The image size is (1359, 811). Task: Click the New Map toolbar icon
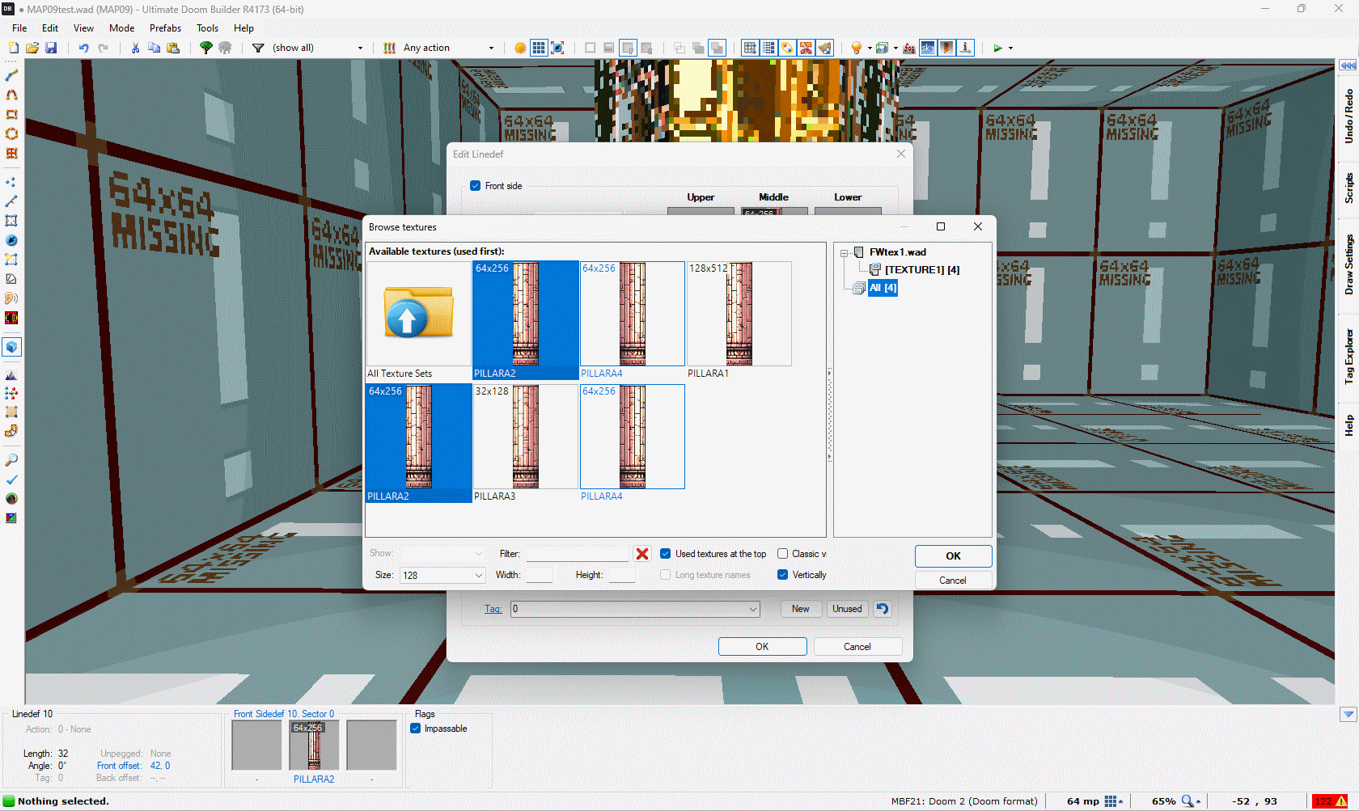pyautogui.click(x=13, y=48)
